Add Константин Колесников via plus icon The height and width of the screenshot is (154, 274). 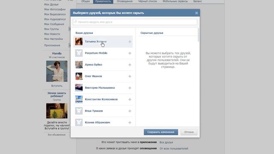tap(130, 99)
